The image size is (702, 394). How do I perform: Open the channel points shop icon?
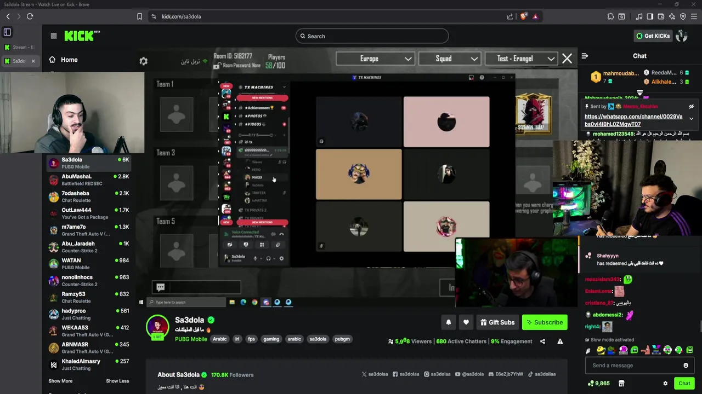click(x=621, y=384)
